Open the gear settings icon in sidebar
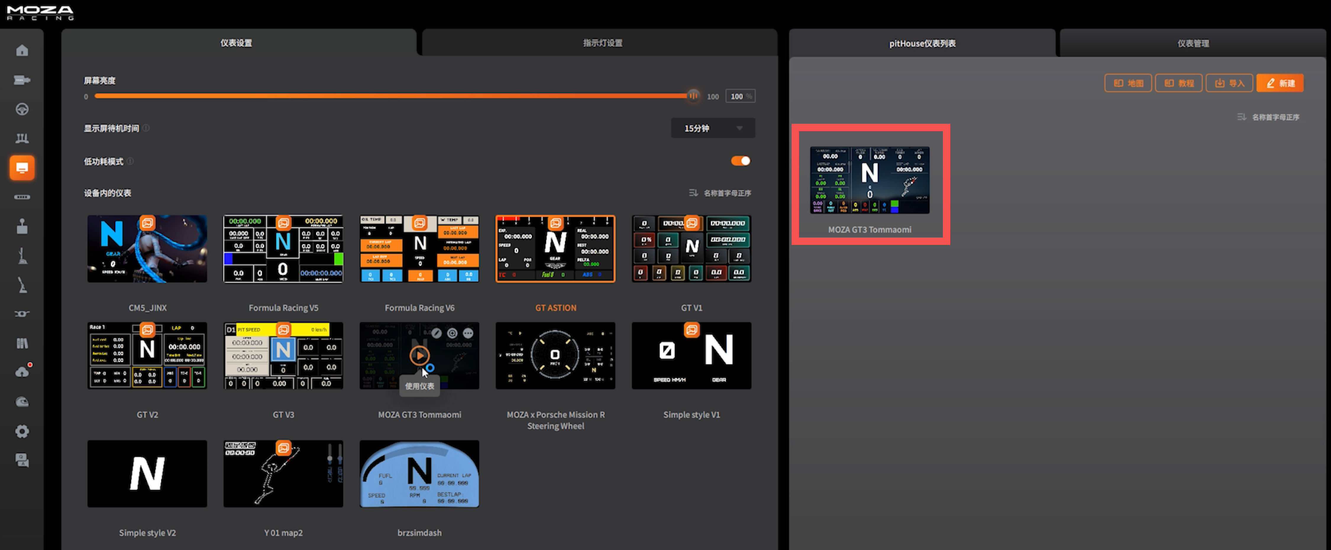The height and width of the screenshot is (550, 1331). [22, 431]
